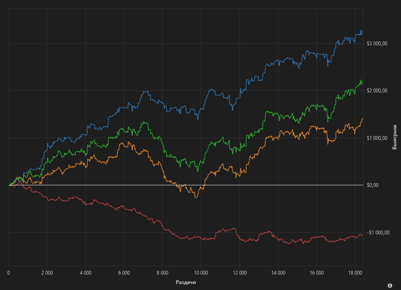401x290 pixels.
Task: Click the Раздачи axis title
Action: click(186, 282)
